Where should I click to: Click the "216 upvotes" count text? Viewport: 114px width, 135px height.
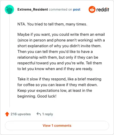[21, 114]
